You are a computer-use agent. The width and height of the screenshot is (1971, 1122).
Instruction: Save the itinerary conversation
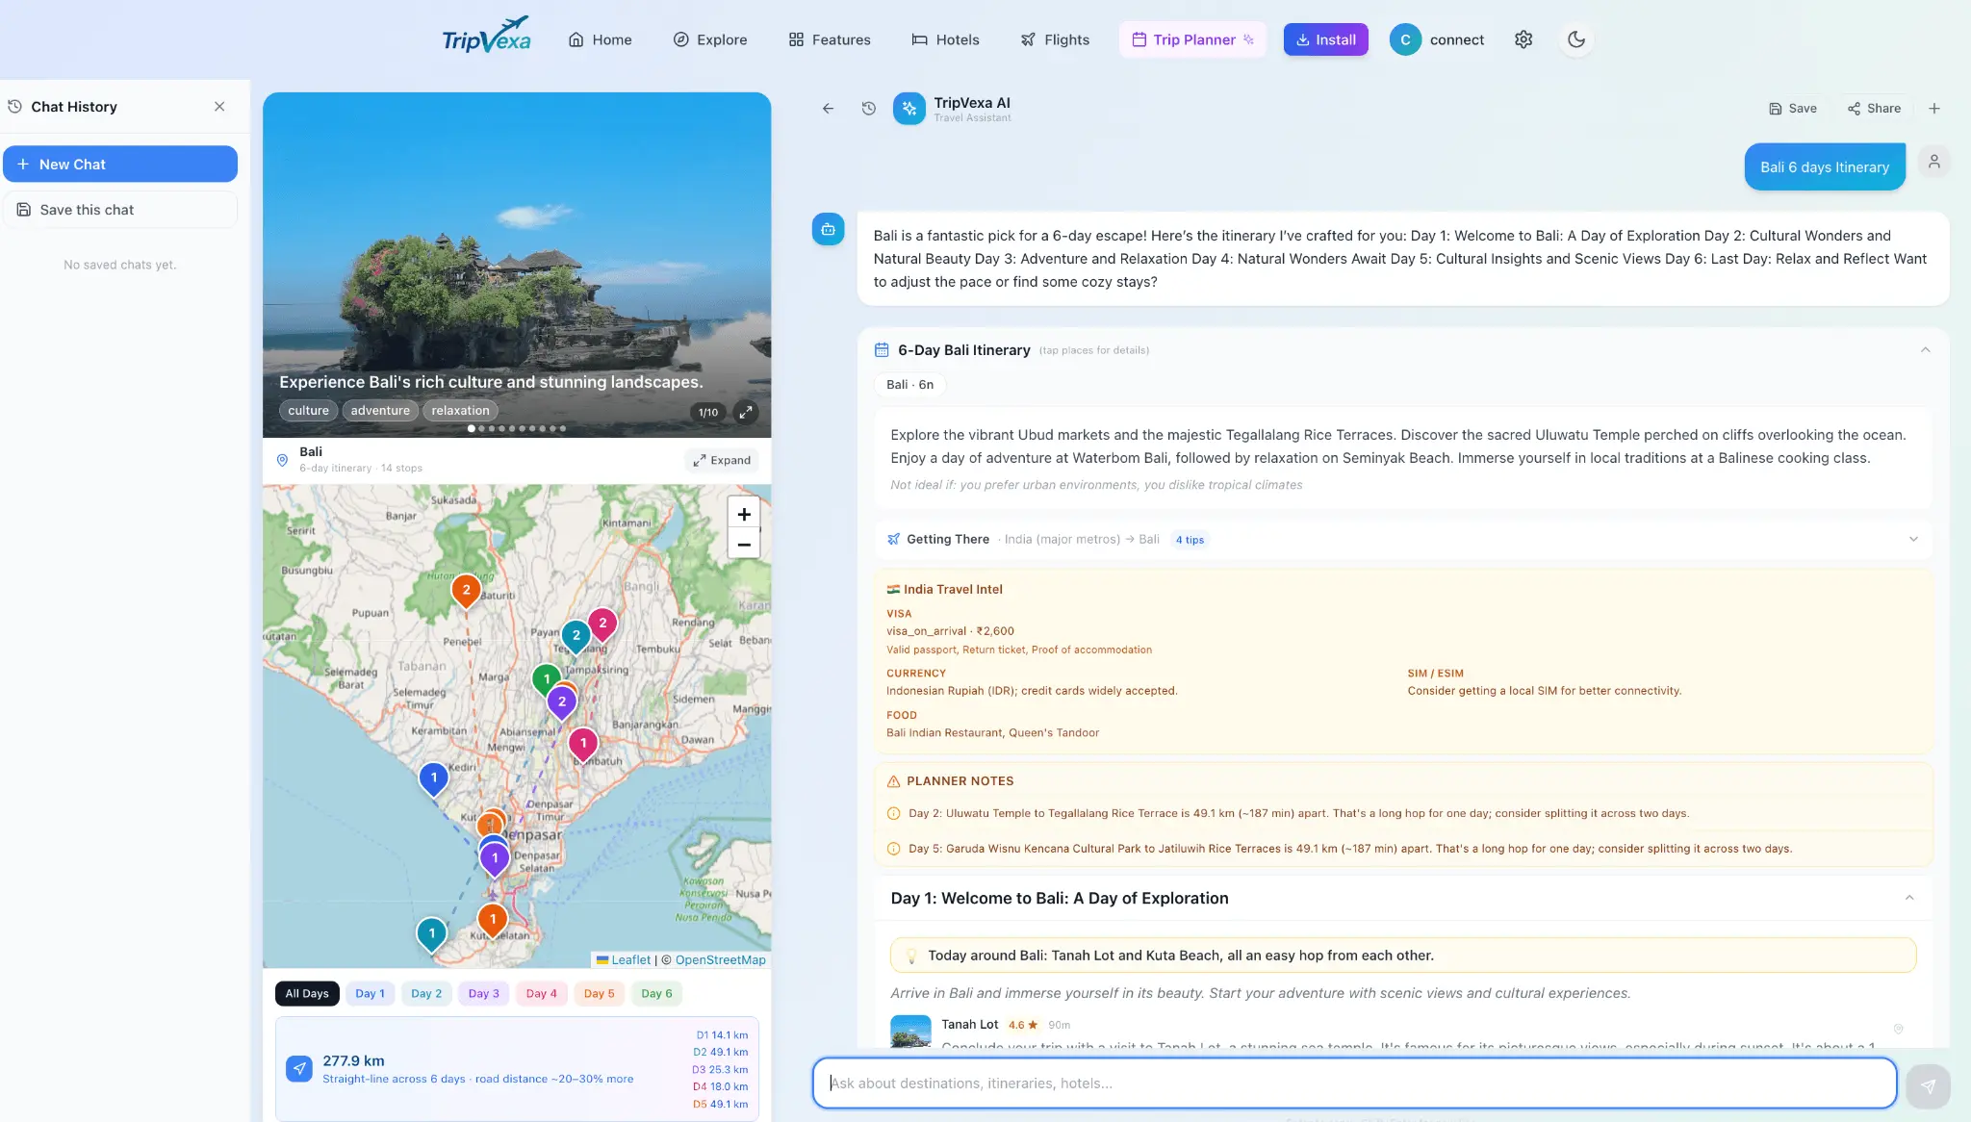click(1793, 109)
